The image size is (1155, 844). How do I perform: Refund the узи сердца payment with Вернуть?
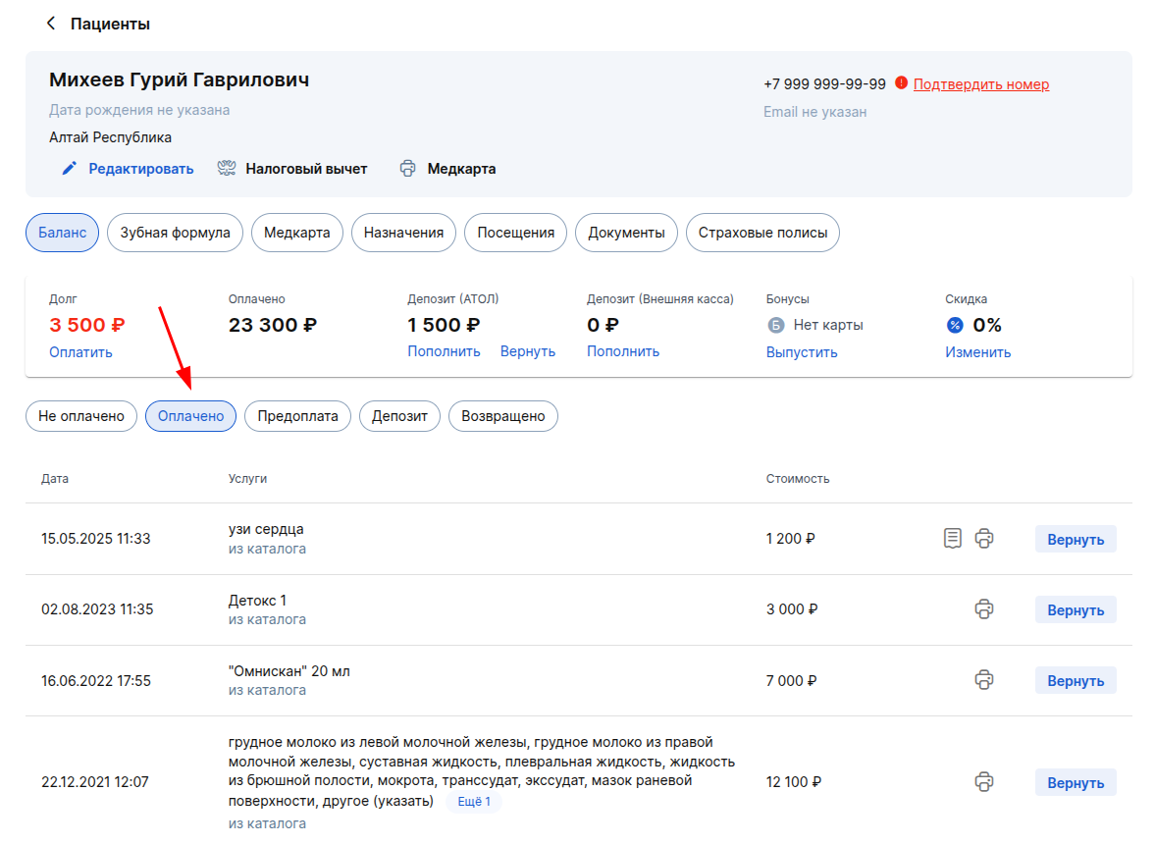pos(1076,539)
